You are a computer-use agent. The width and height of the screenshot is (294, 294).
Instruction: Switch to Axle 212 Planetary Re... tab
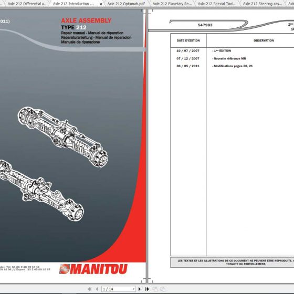[172, 4]
